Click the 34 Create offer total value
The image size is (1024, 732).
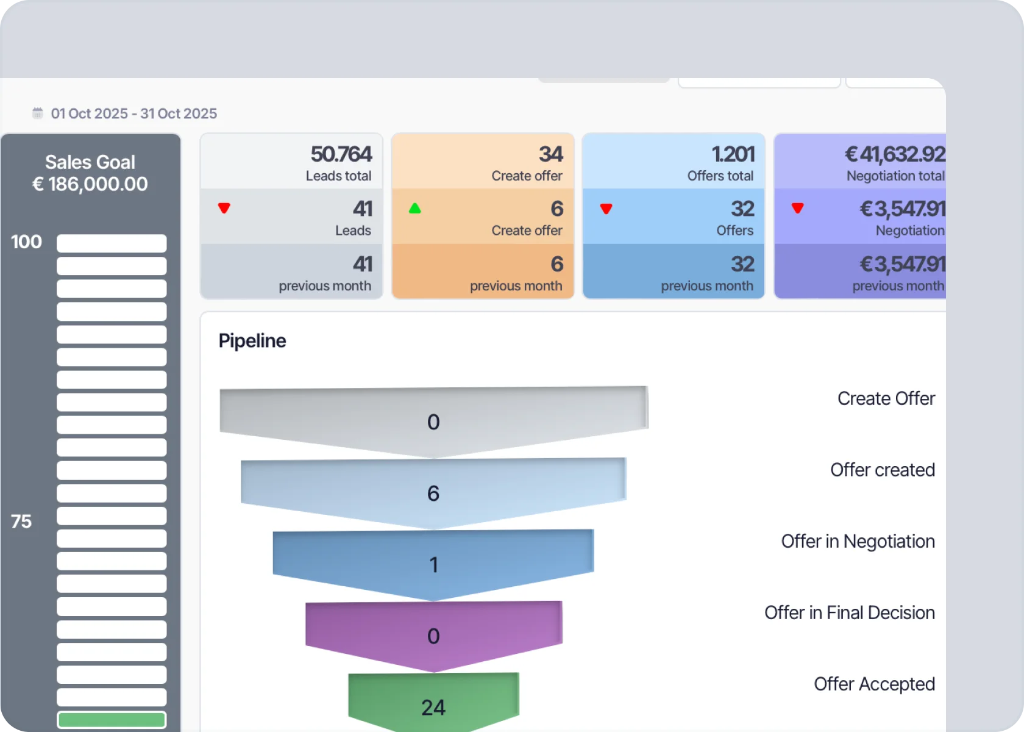pos(551,154)
